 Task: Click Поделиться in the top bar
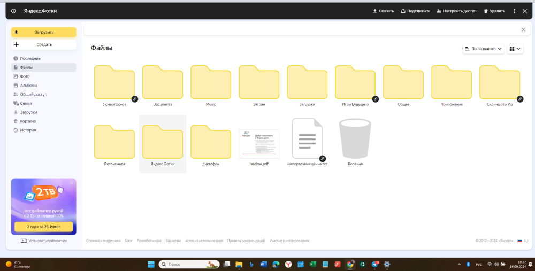pyautogui.click(x=415, y=11)
